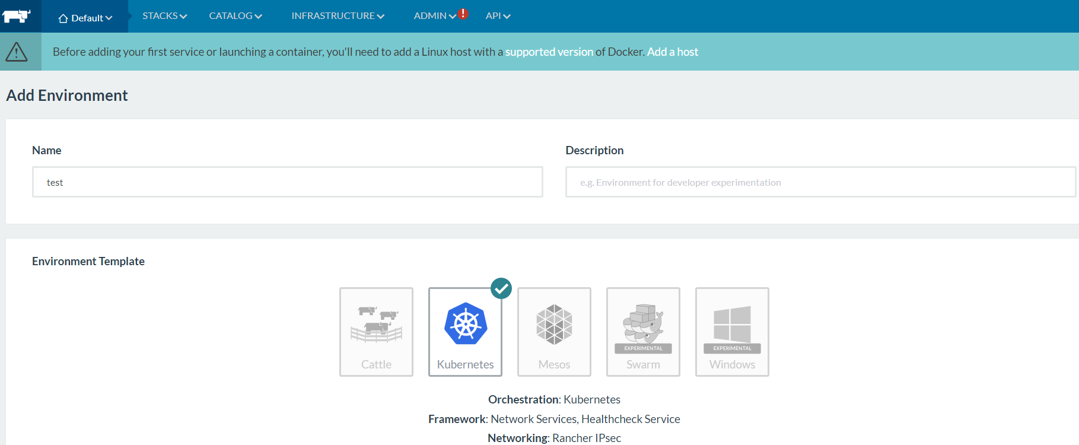Click the Rancher cow logo

(x=16, y=16)
